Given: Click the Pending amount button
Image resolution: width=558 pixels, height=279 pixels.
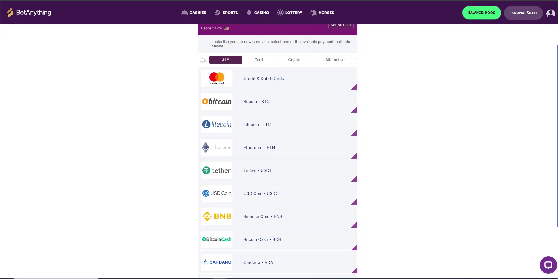Looking at the screenshot, I should 523,13.
